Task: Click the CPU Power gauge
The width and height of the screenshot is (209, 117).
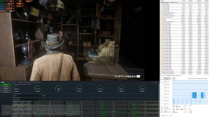Action: [x=79, y=88]
